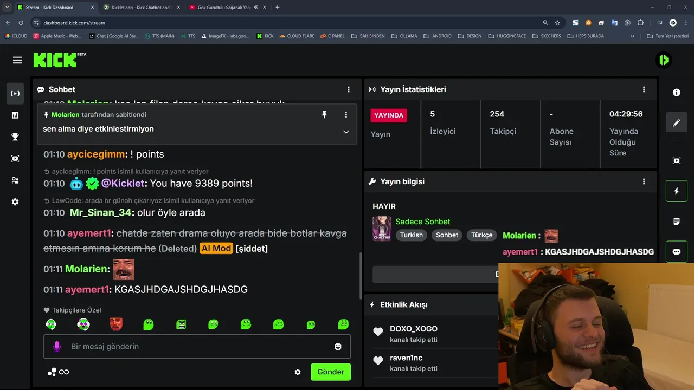Open the analytics chart icon in sidebar
The height and width of the screenshot is (390, 694).
pos(15,115)
